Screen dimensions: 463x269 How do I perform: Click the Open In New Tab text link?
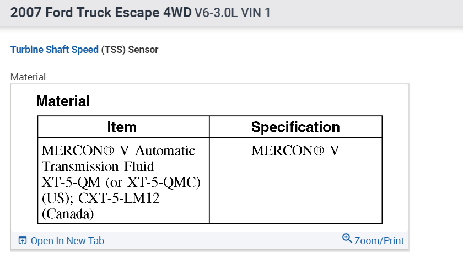67,241
